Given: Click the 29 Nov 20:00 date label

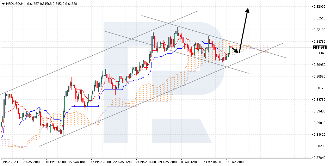Looking at the screenshot, I should 168,162.
